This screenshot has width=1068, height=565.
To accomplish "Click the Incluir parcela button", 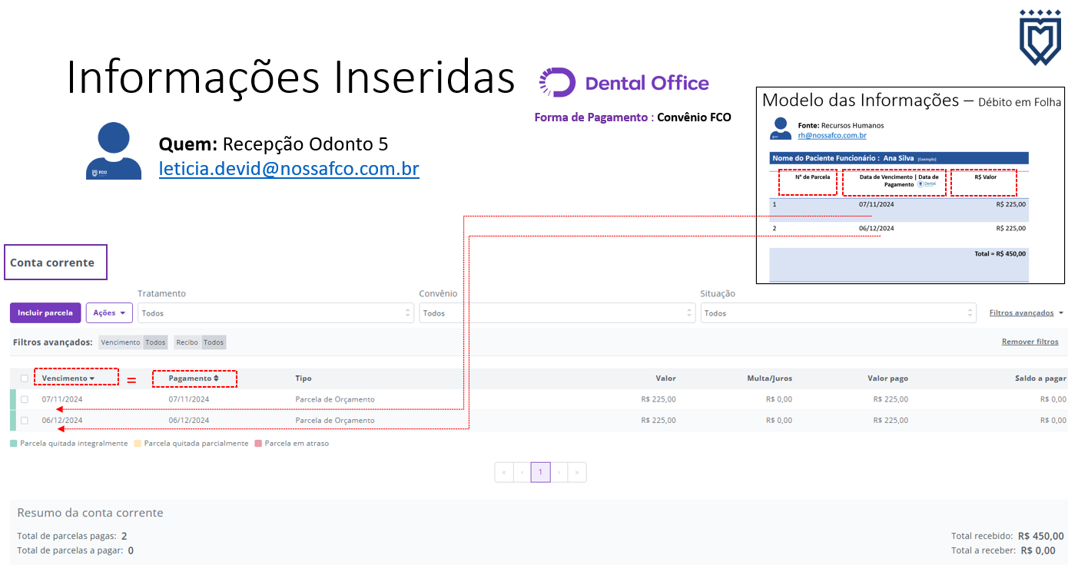I will click(45, 312).
